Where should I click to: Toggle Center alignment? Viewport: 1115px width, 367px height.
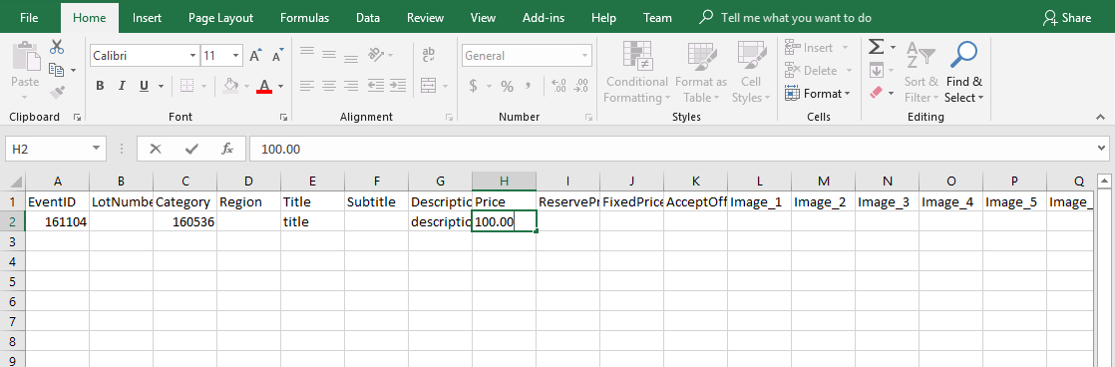328,86
